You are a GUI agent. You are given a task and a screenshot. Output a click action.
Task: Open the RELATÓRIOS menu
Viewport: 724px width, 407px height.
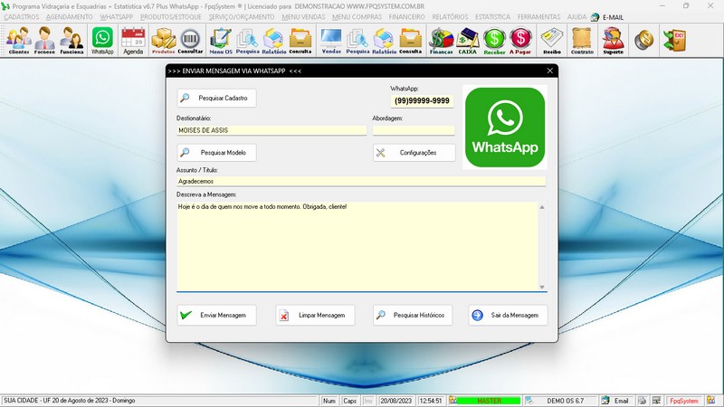pos(450,17)
